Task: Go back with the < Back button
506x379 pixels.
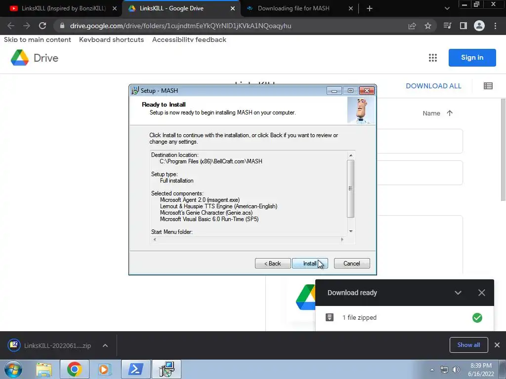Action: (x=273, y=264)
